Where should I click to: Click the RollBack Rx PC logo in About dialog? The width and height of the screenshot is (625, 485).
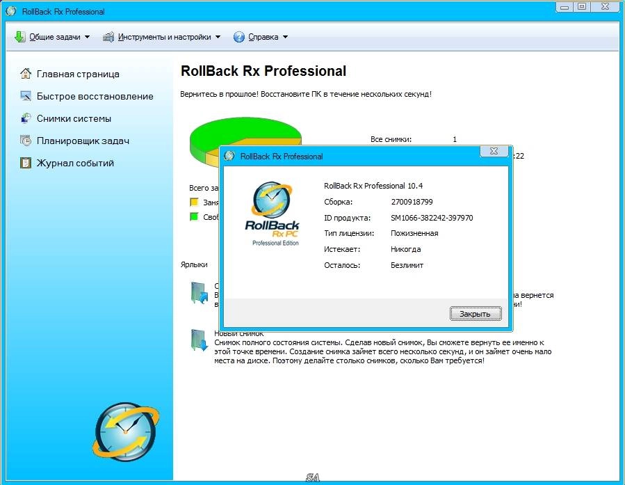click(x=273, y=214)
